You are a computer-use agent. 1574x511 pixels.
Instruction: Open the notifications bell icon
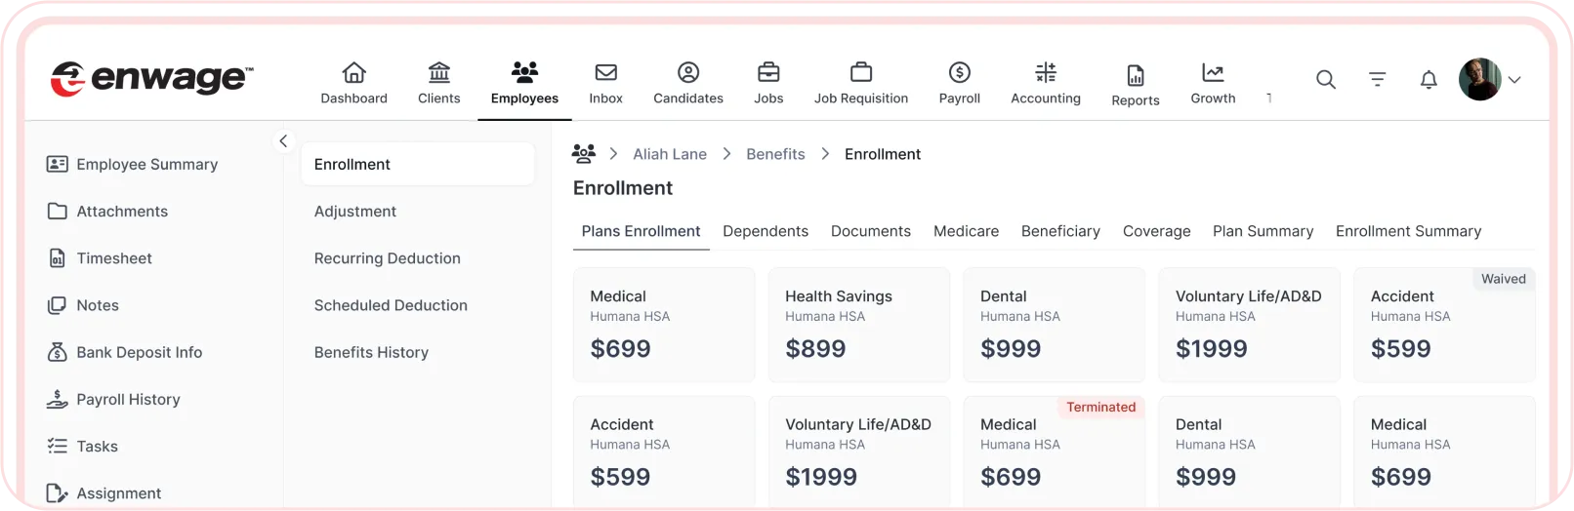point(1429,80)
